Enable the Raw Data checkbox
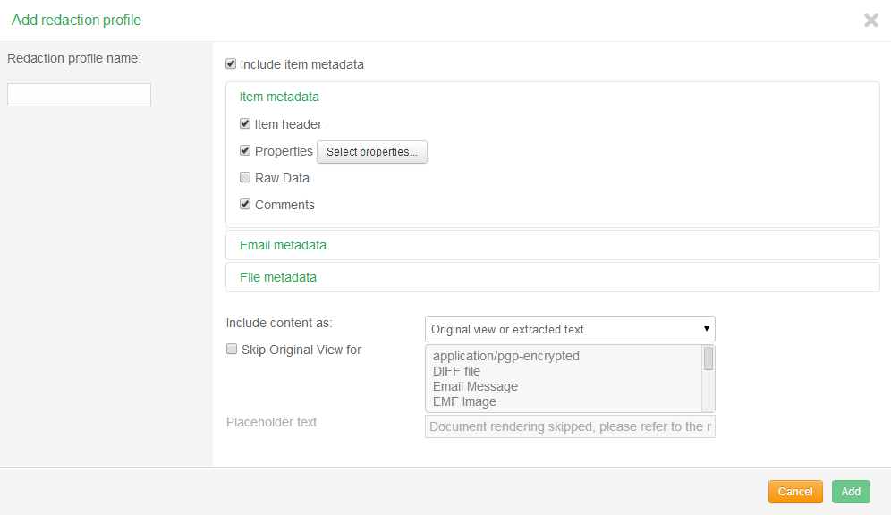 244,176
